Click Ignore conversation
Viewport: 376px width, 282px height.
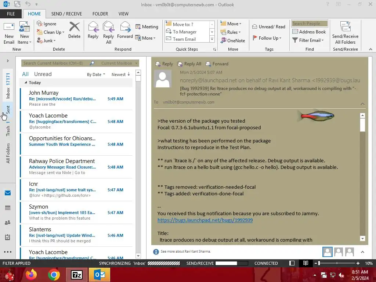(x=47, y=24)
